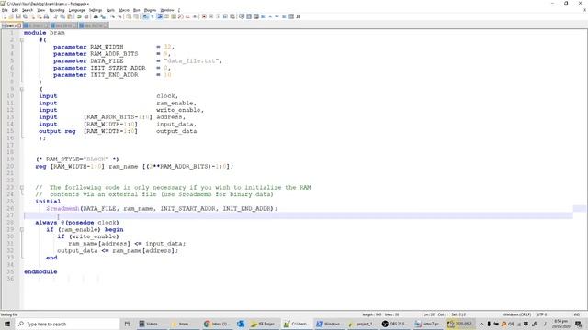The image size is (588, 330).
Task: Click the Cut toolbar icon
Action: [55, 16]
